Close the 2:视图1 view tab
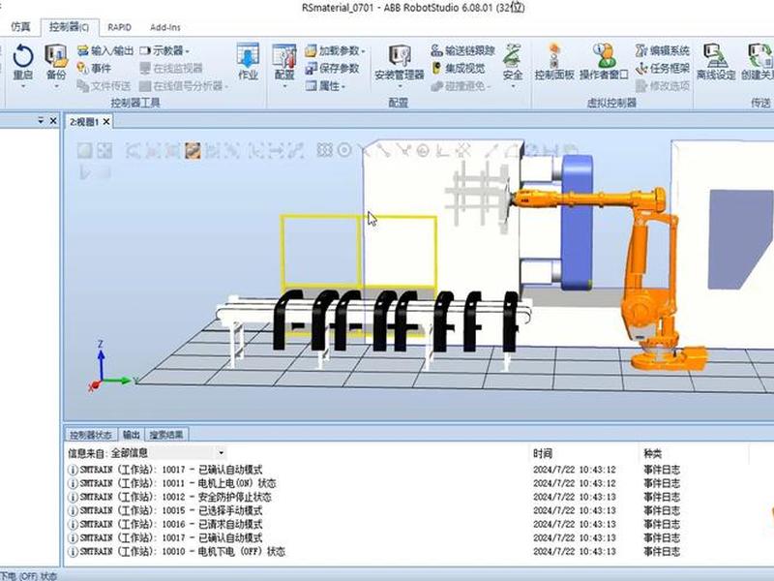Screen dimensions: 774x581 pyautogui.click(x=106, y=122)
